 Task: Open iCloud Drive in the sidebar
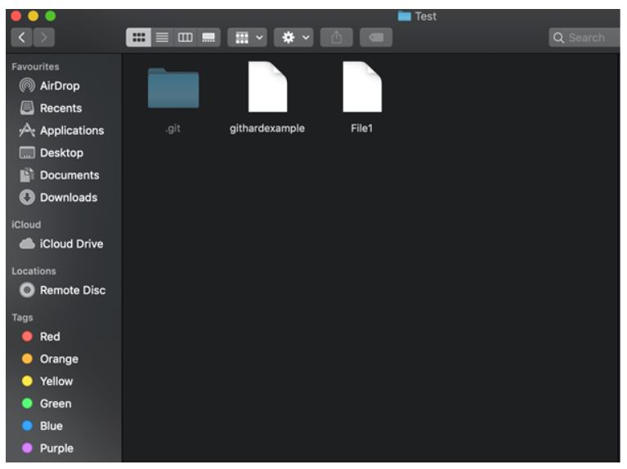click(x=61, y=243)
